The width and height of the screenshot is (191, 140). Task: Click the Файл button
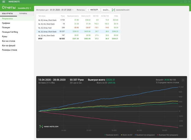[106, 10]
